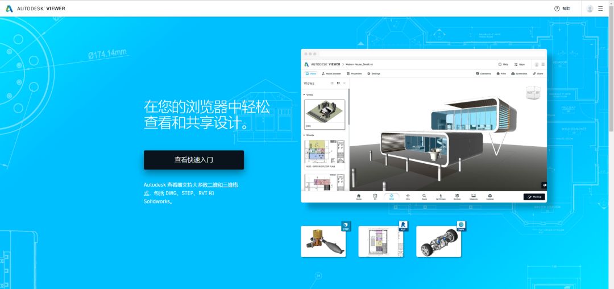The image size is (614, 289).
Task: Select the Model Browser tab in preview
Action: click(331, 73)
